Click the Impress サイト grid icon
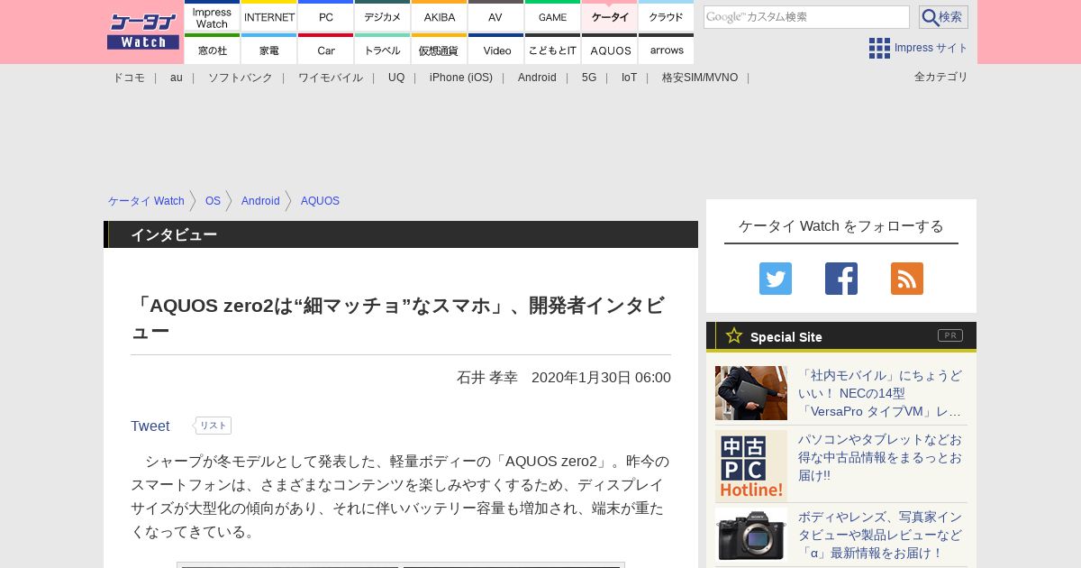This screenshot has height=568, width=1081. click(879, 48)
